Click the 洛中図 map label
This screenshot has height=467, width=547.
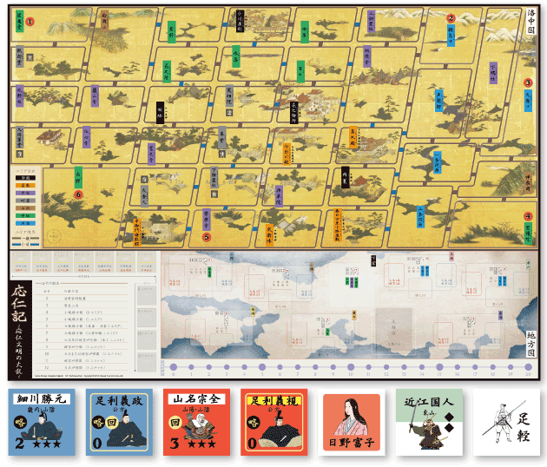point(531,22)
